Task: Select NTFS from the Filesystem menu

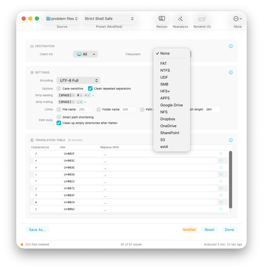Action: click(165, 70)
